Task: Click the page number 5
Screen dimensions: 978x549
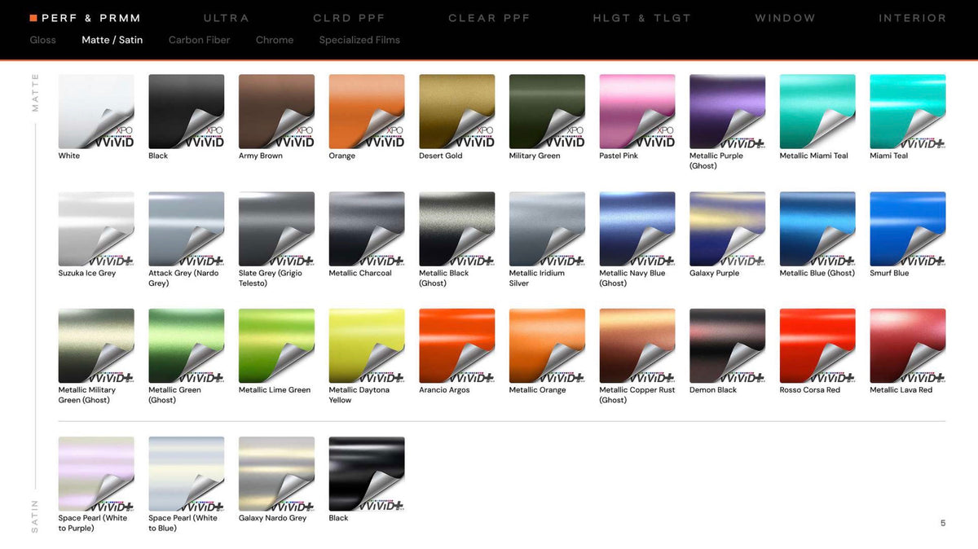Action: 943,523
